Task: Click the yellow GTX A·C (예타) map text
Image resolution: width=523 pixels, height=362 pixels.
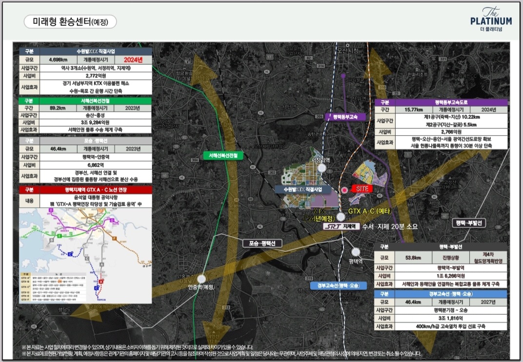Action: [x=370, y=211]
